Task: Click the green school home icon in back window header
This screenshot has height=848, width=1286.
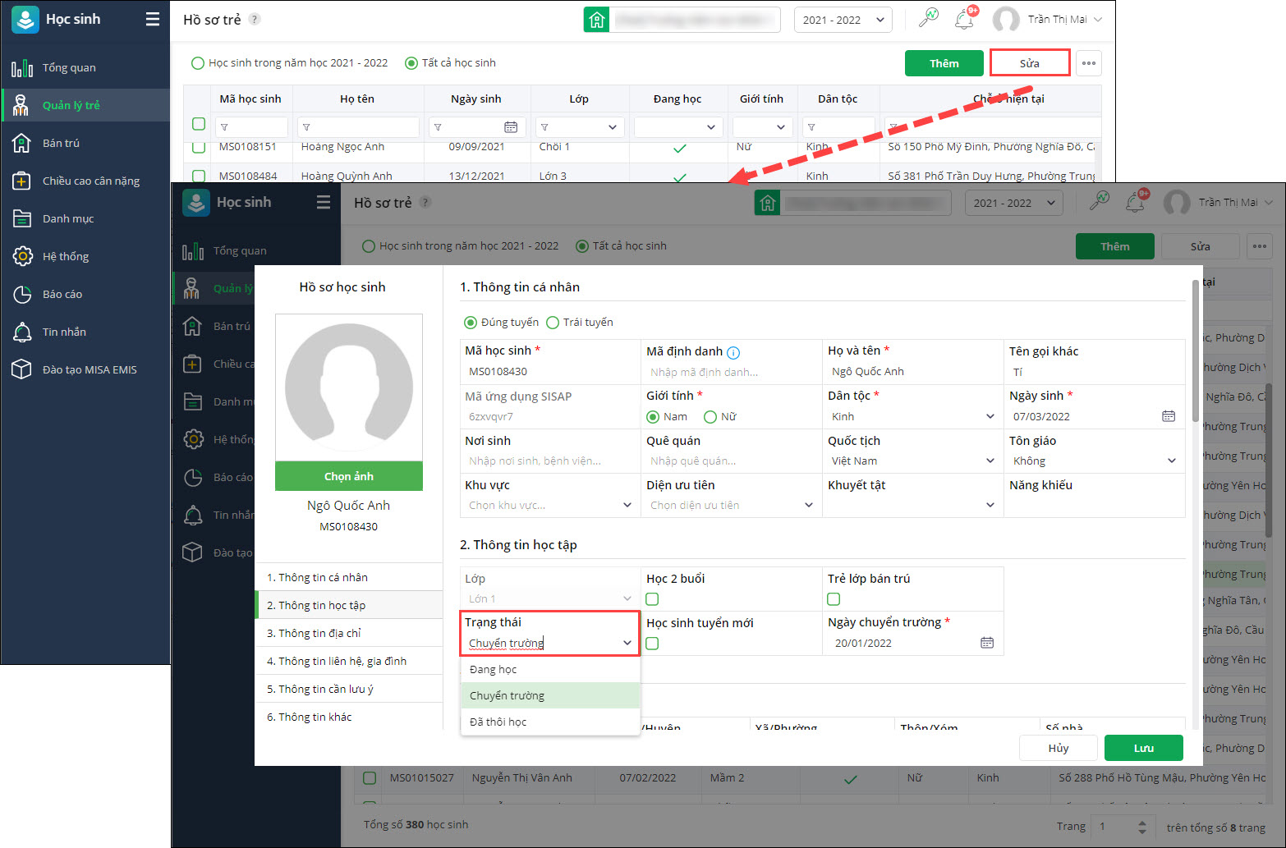Action: click(596, 20)
